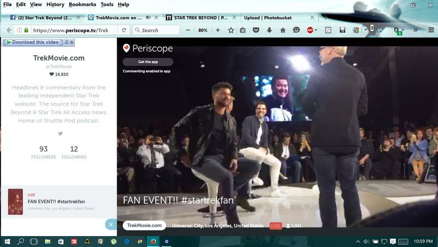This screenshot has width=438, height=247.
Task: Click the red LIVE badge on video
Action: [x=275, y=226]
